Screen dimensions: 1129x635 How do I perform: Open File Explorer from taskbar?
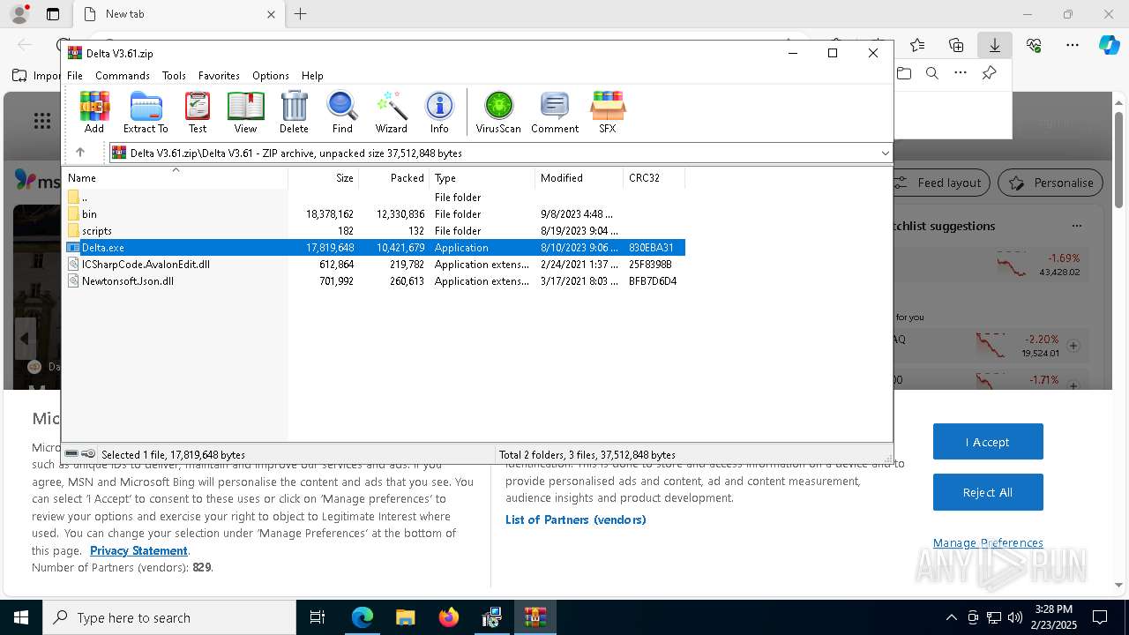[x=405, y=617]
